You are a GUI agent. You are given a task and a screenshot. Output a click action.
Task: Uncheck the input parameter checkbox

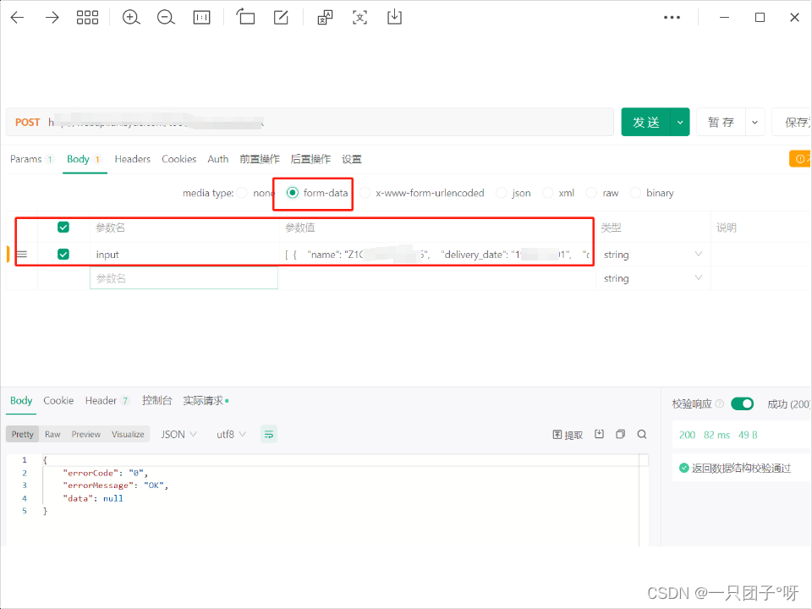tap(63, 254)
